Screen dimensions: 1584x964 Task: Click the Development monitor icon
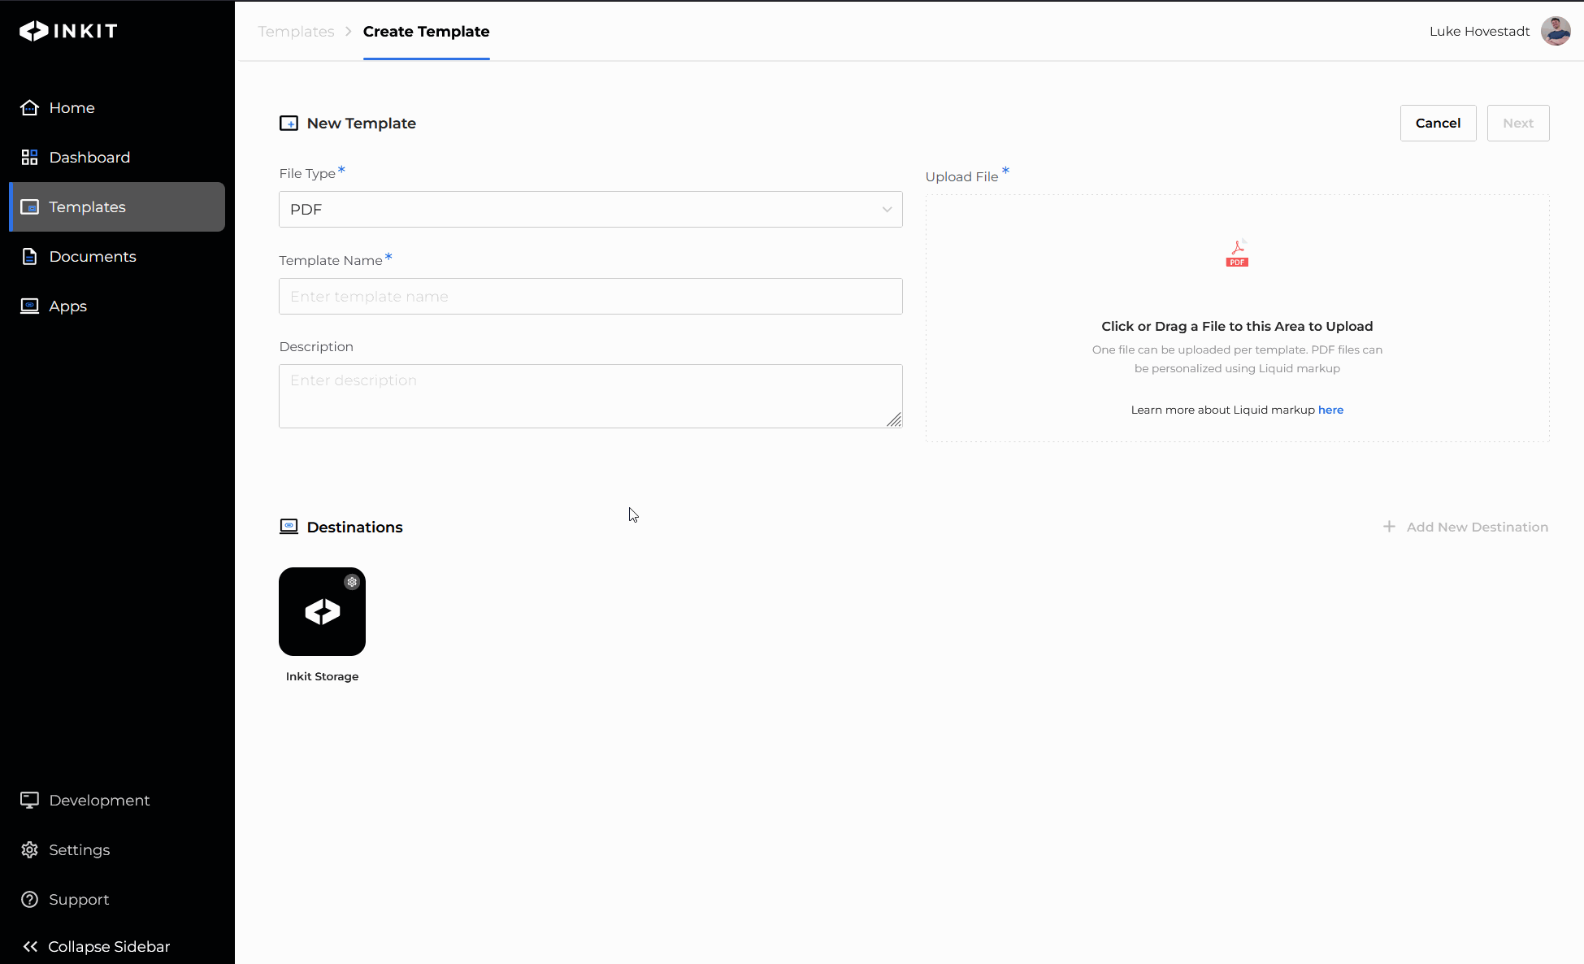pyautogui.click(x=30, y=801)
